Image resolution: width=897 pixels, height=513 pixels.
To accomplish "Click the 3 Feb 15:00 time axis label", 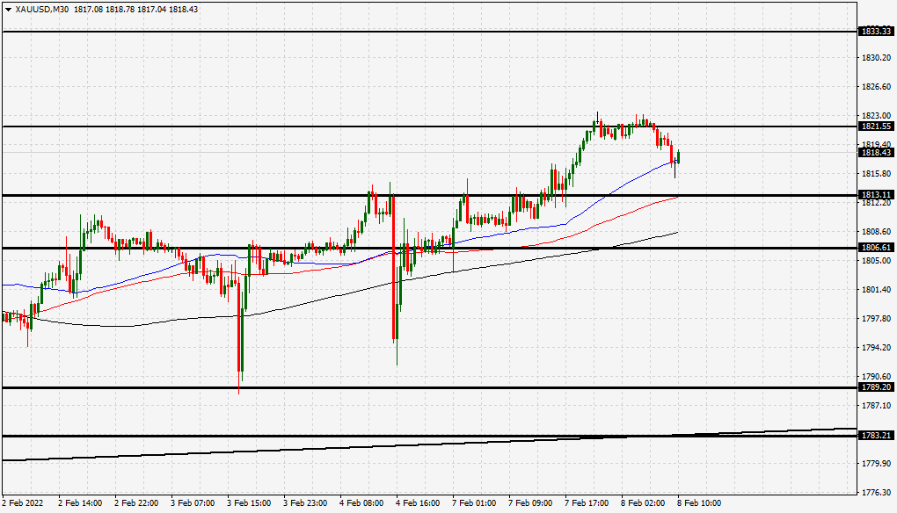I will pos(250,503).
